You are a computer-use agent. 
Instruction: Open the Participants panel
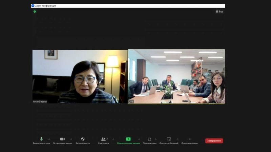(104, 139)
